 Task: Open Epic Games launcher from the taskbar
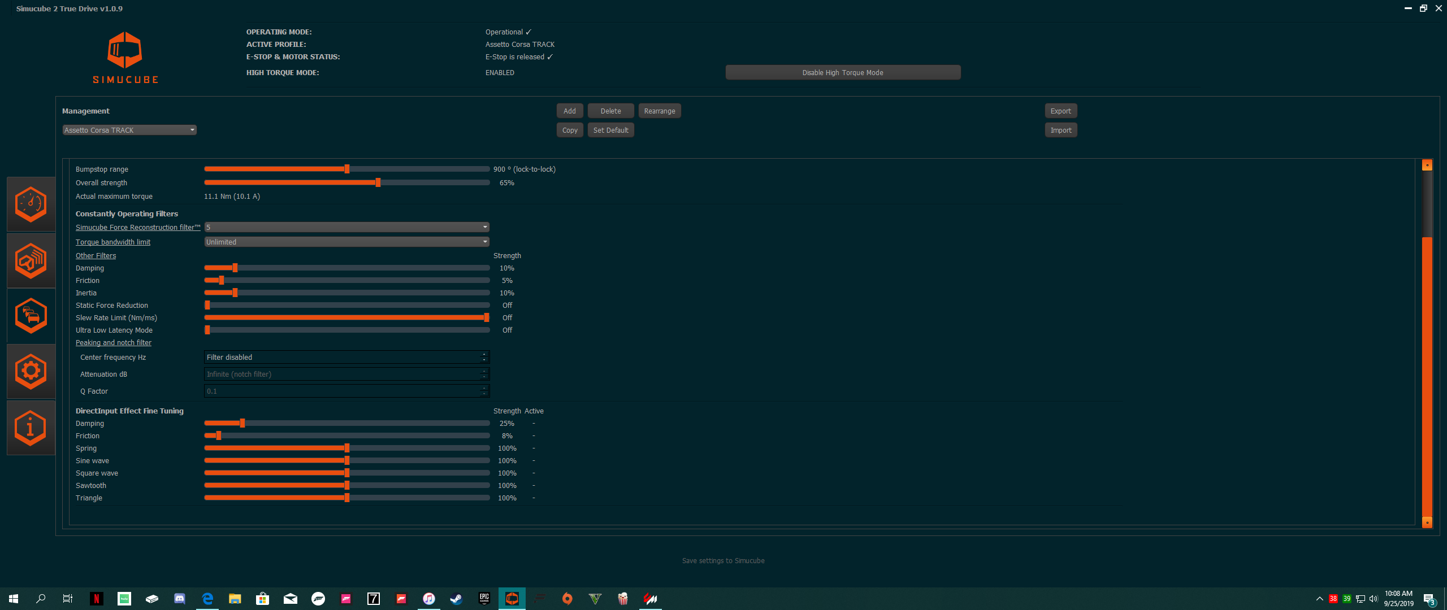(484, 599)
